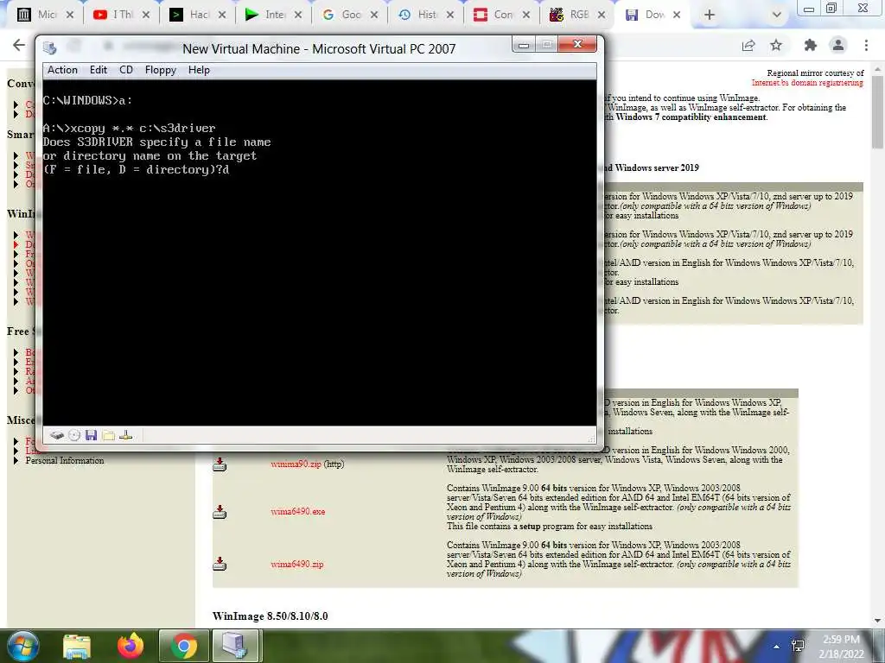Switch to the 'Con' red icon tab
The image size is (885, 663).
tap(502, 15)
